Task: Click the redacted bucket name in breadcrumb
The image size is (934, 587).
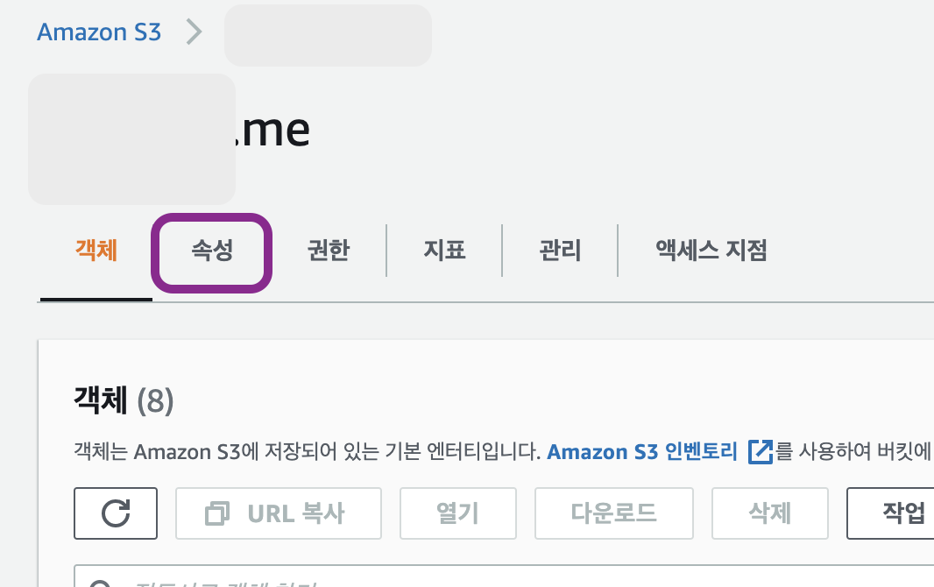Action: click(328, 35)
